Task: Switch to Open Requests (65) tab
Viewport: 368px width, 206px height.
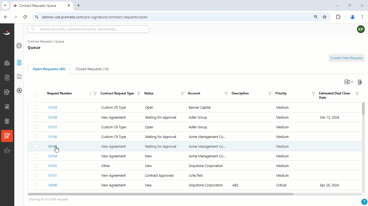Action: (x=49, y=69)
